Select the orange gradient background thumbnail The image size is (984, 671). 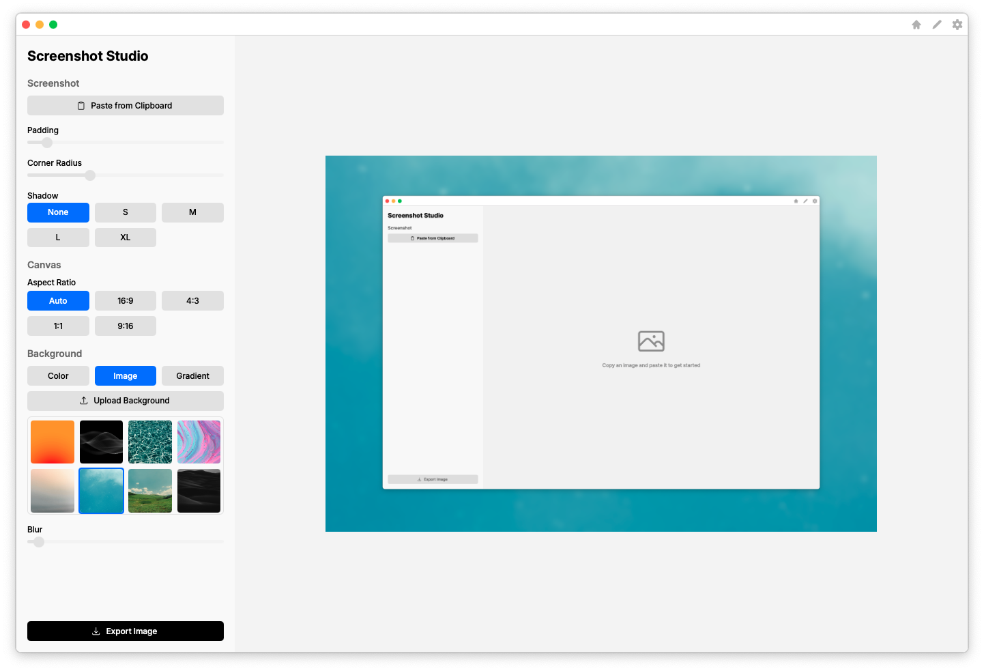pos(53,442)
